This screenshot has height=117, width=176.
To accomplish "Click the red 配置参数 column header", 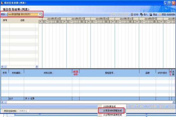I will click(x=76, y=73).
